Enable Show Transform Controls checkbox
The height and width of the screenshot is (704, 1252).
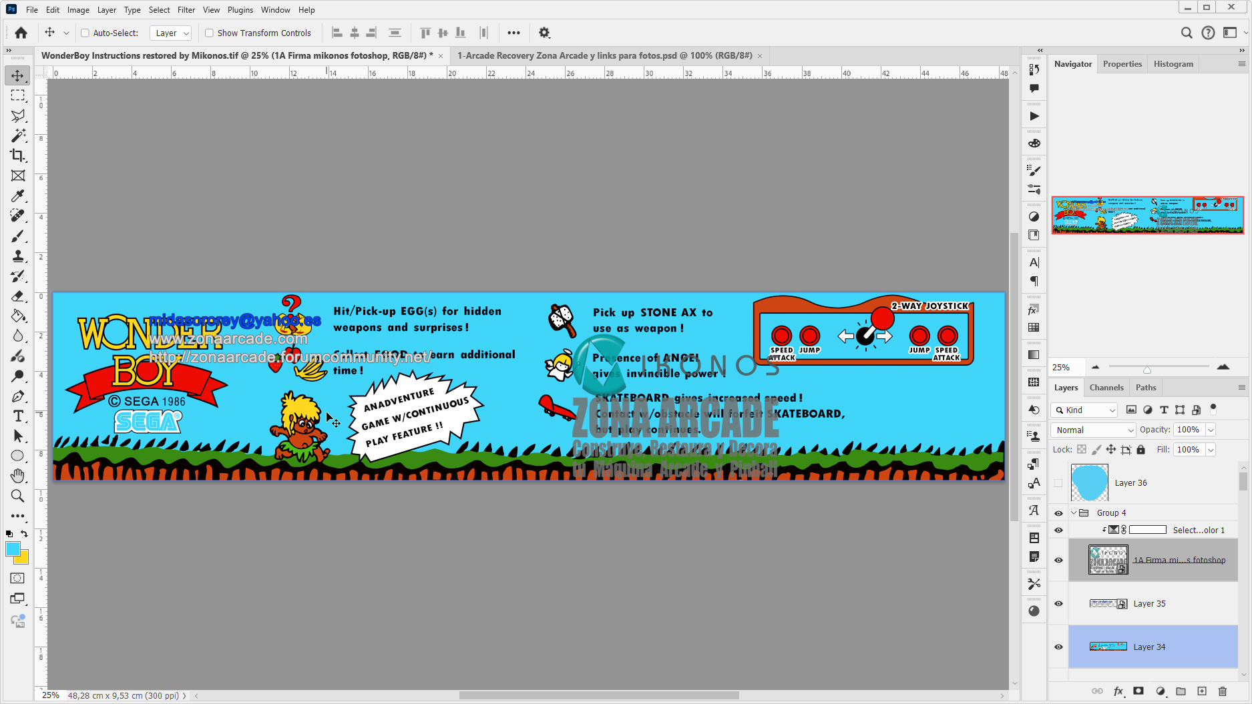[x=209, y=33]
